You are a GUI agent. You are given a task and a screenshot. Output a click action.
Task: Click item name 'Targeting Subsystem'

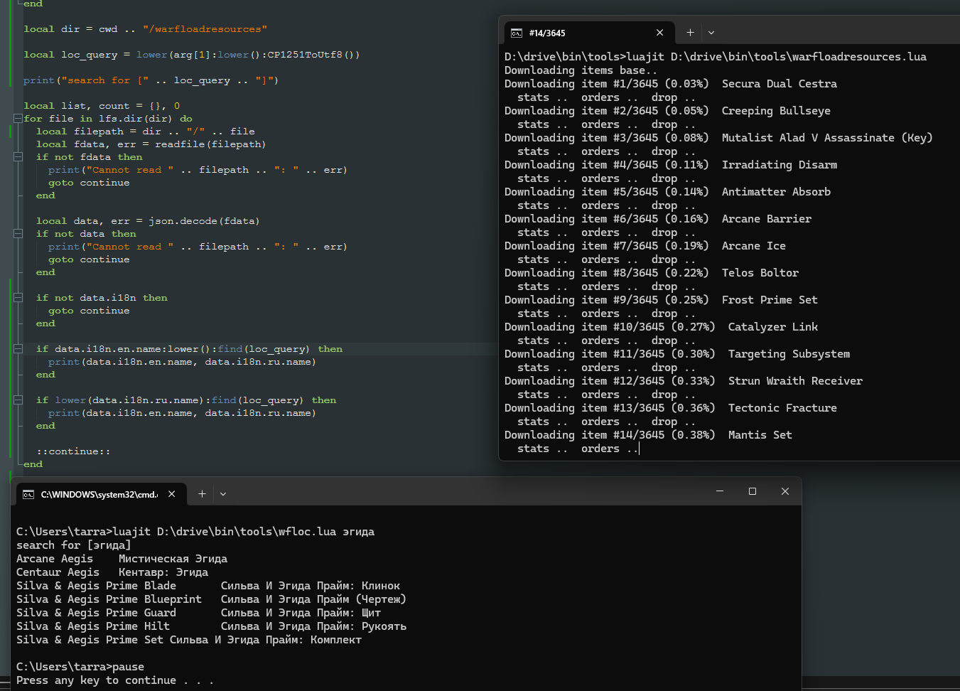[x=789, y=354]
